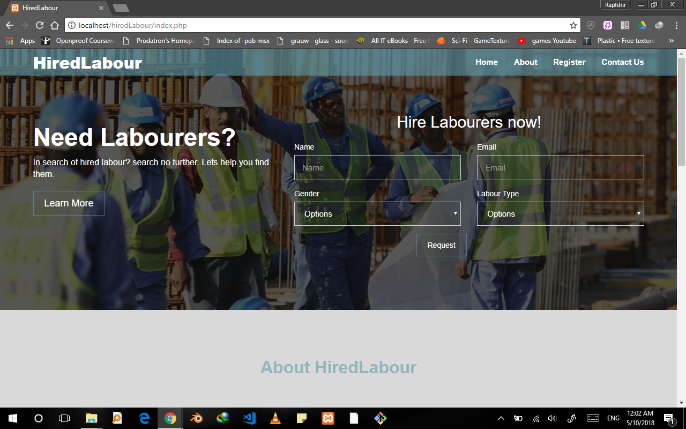Open the Wi-Fi network tray icon
This screenshot has height=429, width=686.
click(536, 418)
